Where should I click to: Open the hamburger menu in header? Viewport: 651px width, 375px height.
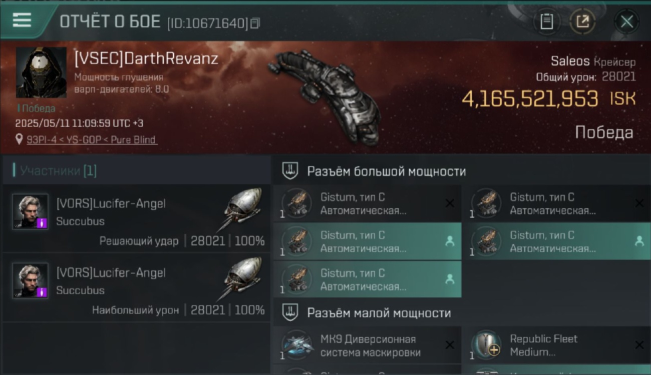click(22, 20)
